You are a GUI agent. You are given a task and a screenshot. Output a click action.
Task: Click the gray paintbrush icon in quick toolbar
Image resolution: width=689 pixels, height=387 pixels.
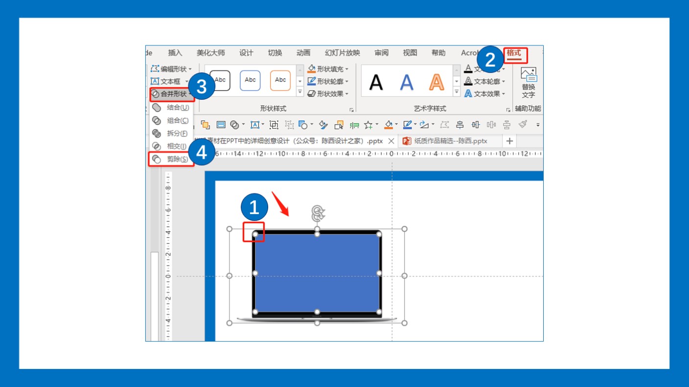click(x=523, y=125)
